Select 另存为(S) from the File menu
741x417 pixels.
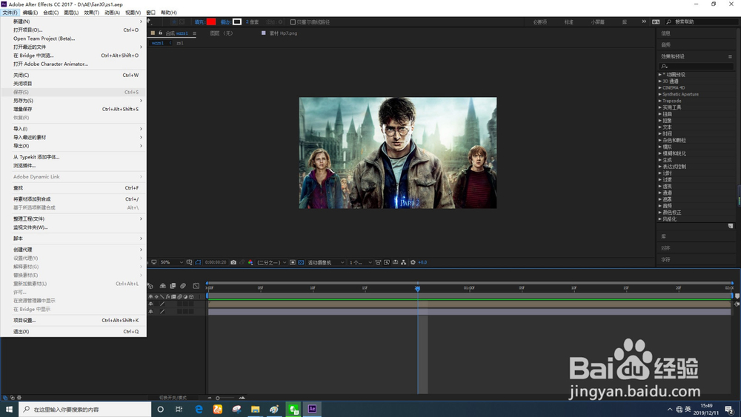click(x=73, y=101)
